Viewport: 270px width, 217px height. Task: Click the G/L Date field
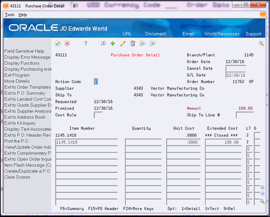236,75
